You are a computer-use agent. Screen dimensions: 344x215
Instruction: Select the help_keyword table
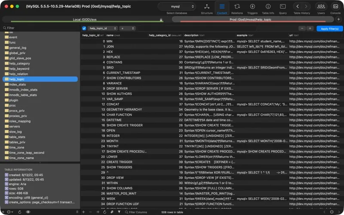pyautogui.click(x=19, y=69)
